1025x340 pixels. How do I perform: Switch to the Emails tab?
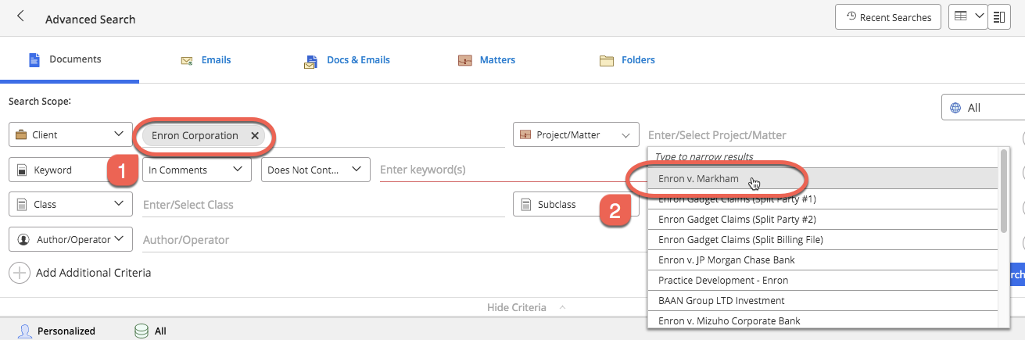206,60
